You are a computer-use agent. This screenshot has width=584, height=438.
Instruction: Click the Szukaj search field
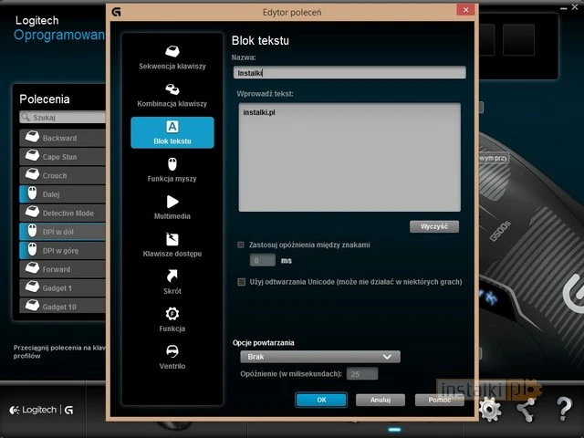pyautogui.click(x=63, y=118)
